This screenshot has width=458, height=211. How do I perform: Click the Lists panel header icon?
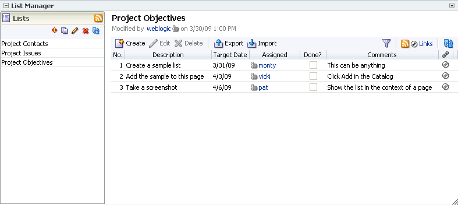pos(6,18)
